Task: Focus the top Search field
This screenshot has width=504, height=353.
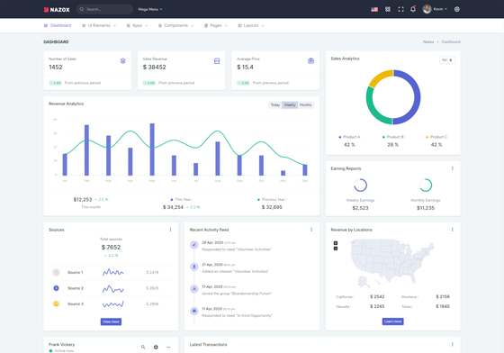Action: pos(104,9)
